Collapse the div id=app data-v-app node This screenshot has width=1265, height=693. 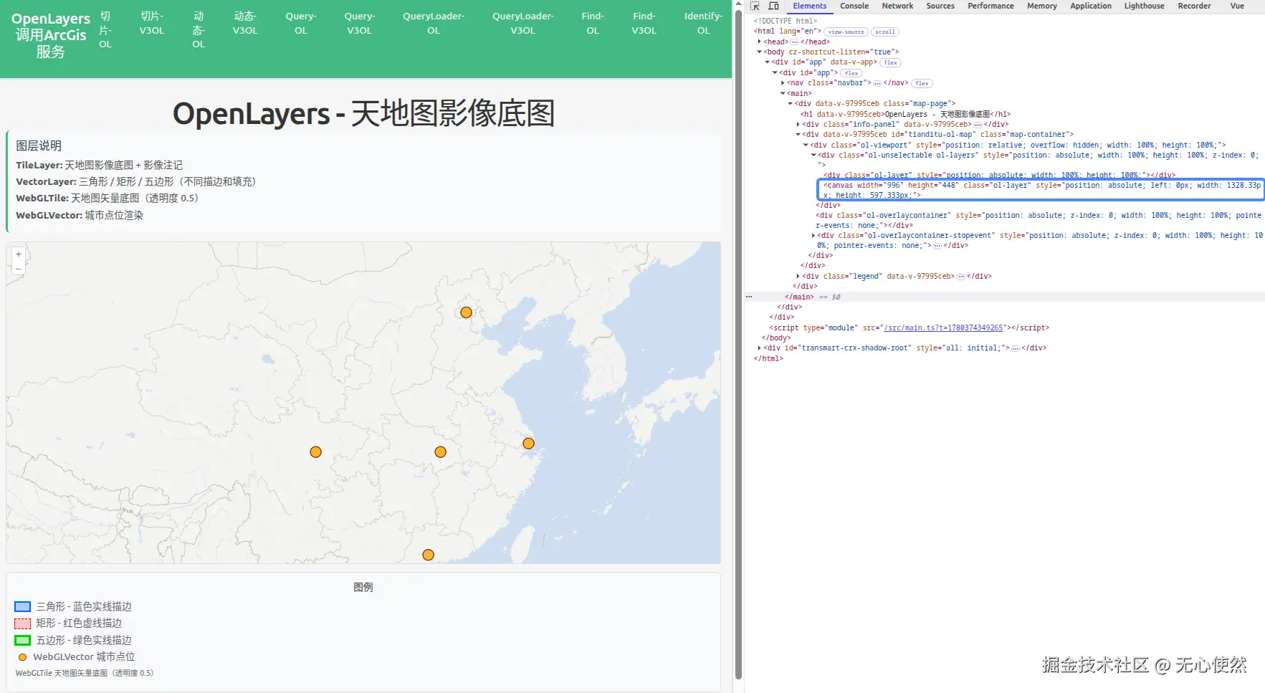point(767,62)
